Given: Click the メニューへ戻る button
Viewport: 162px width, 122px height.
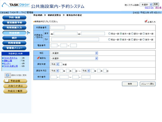Looking at the screenshot, I should click(147, 84).
